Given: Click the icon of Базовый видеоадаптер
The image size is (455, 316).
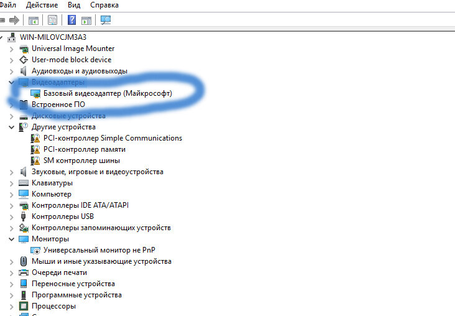Looking at the screenshot, I should [x=35, y=93].
